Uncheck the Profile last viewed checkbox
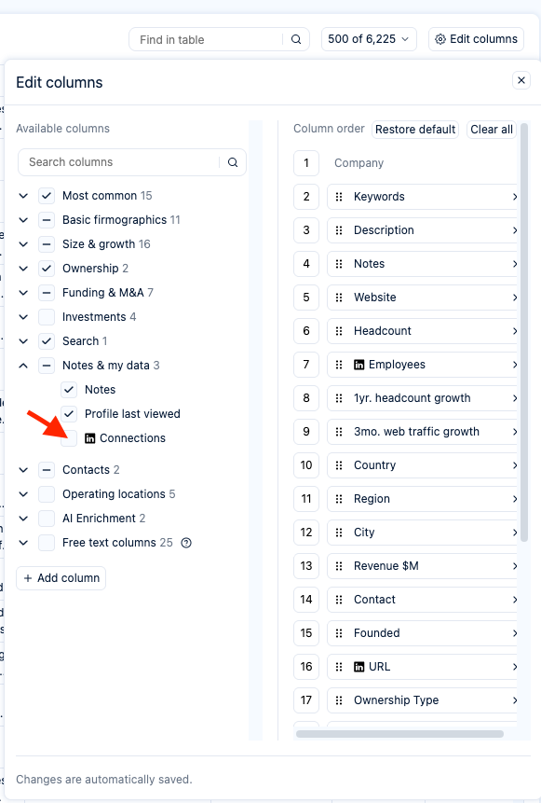 point(69,414)
